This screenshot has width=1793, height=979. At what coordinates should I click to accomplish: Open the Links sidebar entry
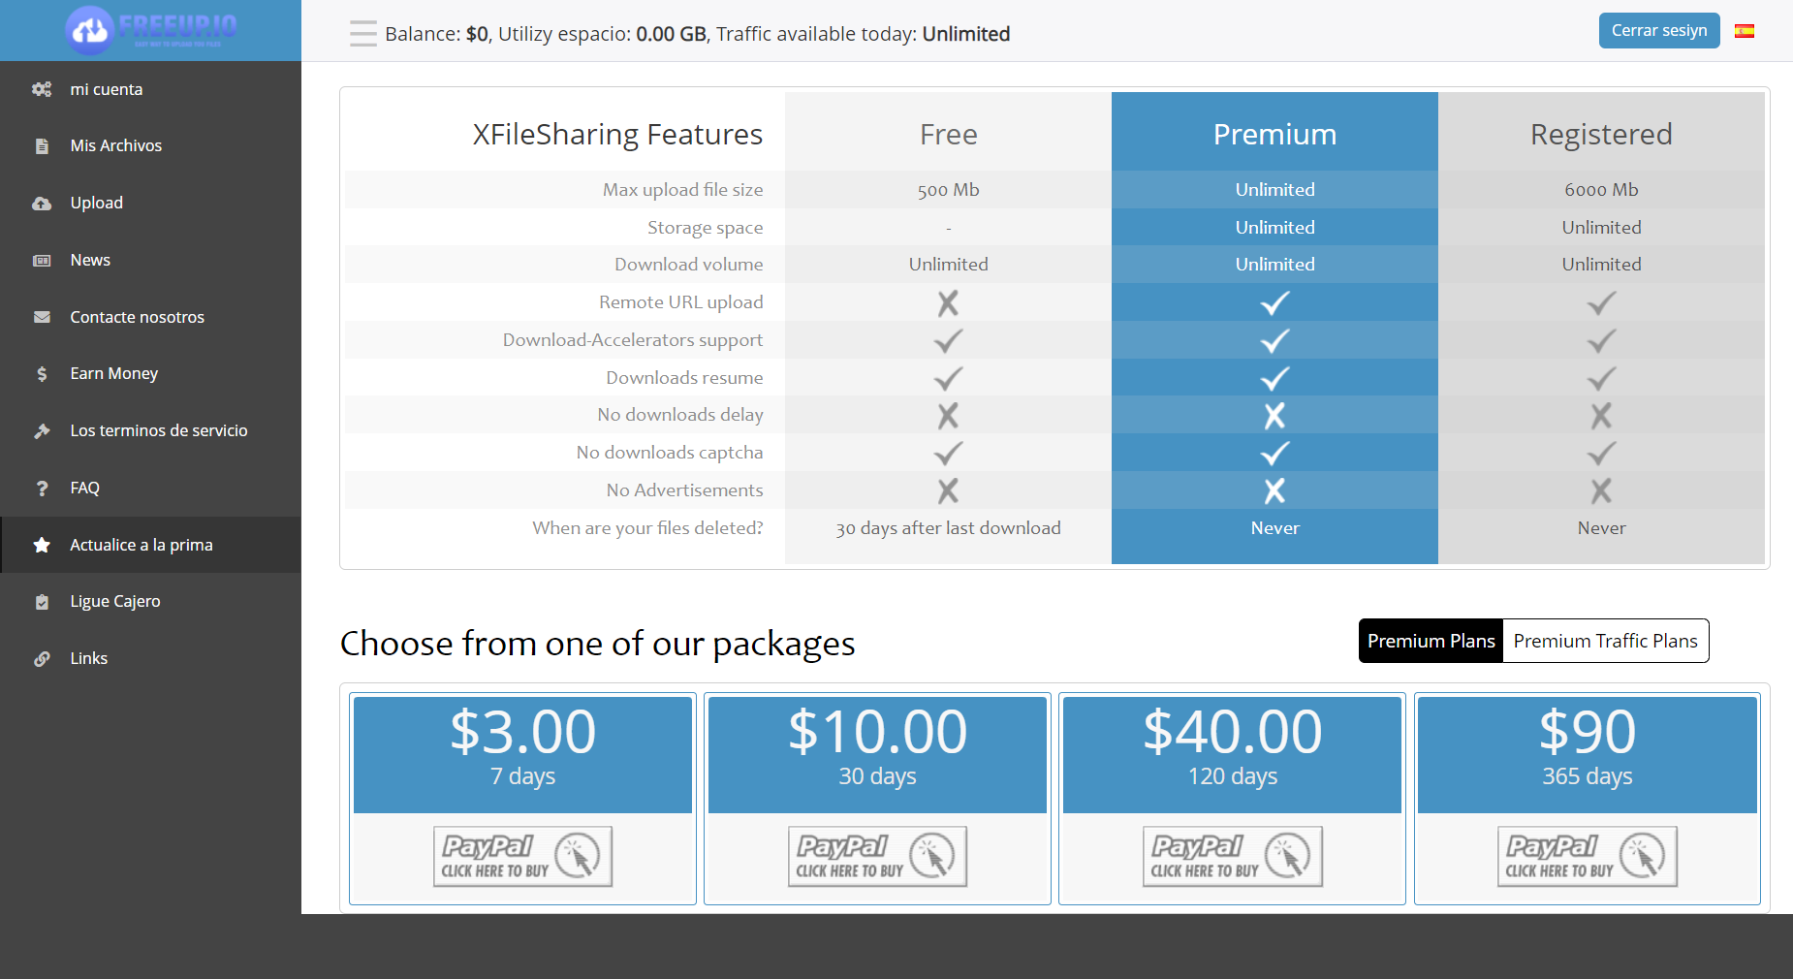coord(89,658)
